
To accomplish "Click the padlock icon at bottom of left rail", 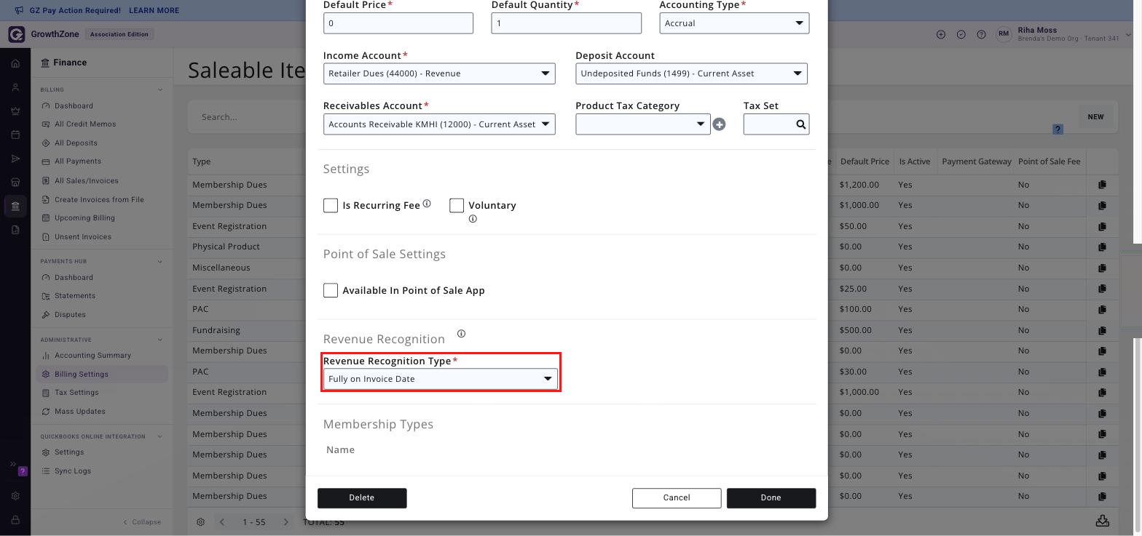I will [x=15, y=520].
